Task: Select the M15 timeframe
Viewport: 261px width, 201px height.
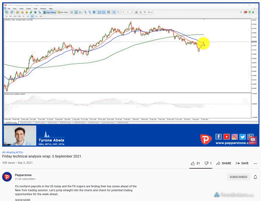Action: pyautogui.click(x=15, y=16)
